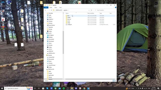
Task: Click New Folder icon in title bar
Action: coord(50,5)
